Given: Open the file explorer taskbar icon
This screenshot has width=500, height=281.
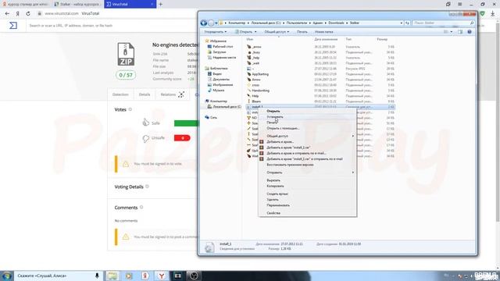Looking at the screenshot, I should pos(112,276).
